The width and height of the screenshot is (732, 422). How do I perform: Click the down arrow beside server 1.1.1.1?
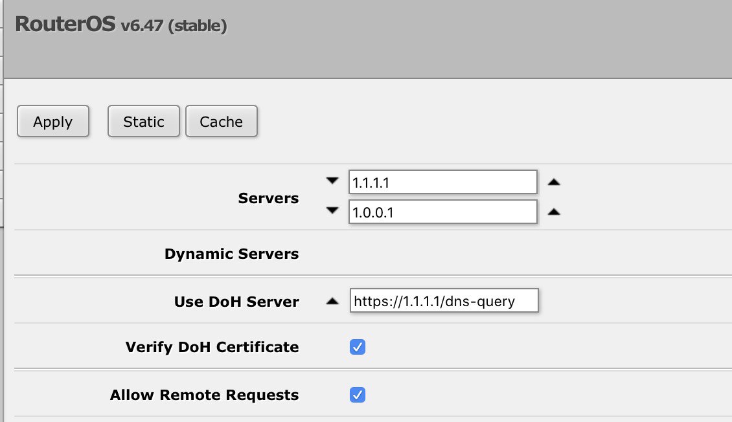pyautogui.click(x=332, y=181)
